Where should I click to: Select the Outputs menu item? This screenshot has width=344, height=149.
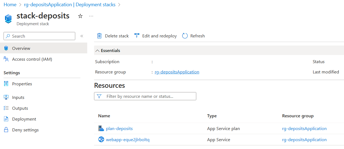tap(20, 108)
